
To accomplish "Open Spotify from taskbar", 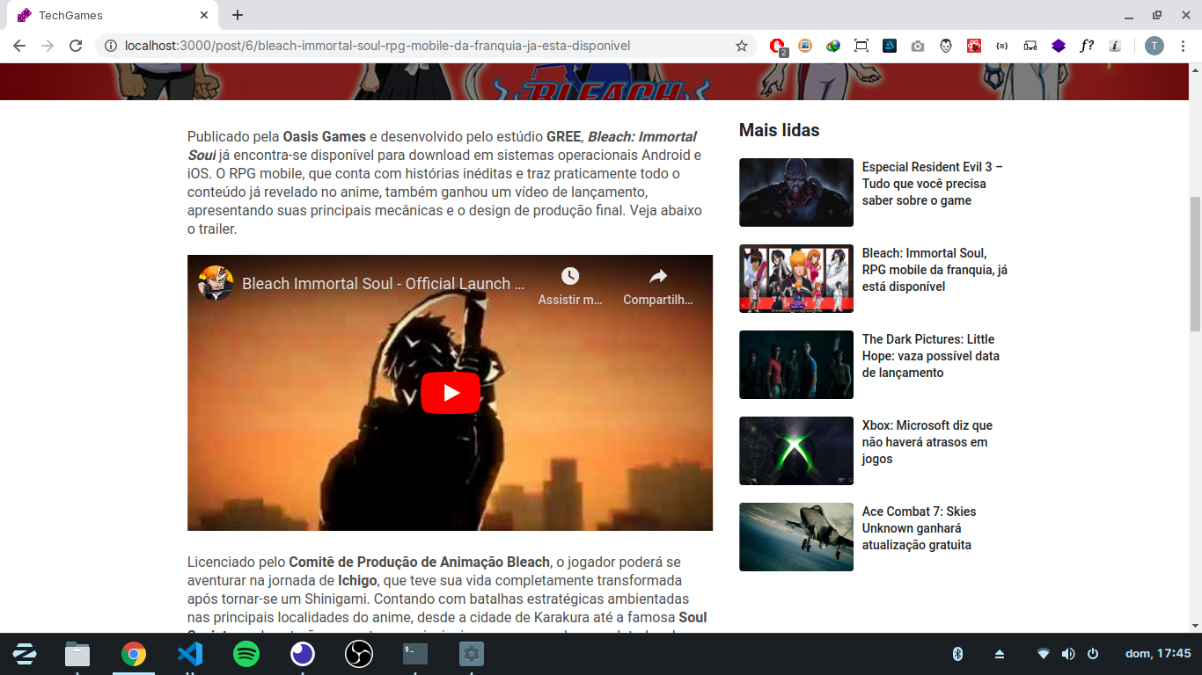I will pos(246,654).
